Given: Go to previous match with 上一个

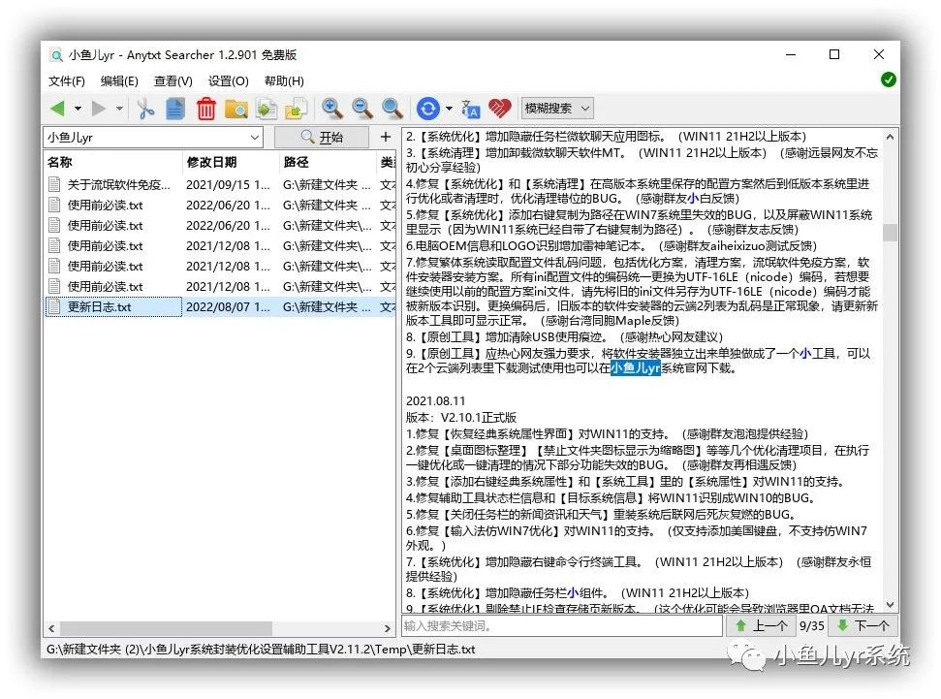Looking at the screenshot, I should click(761, 625).
